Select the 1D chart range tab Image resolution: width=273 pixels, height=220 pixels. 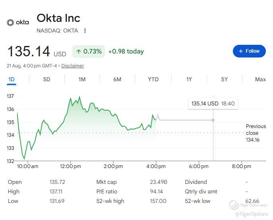coord(12,80)
